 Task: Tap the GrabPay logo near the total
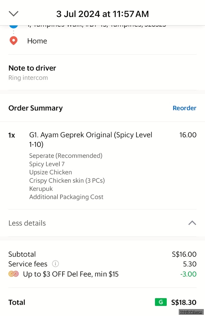(161, 302)
